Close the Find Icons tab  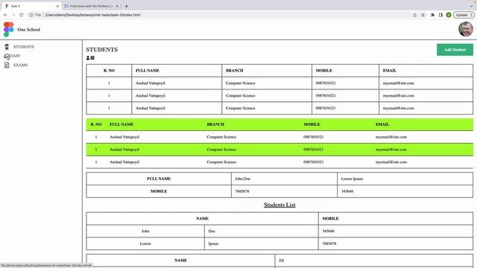coord(117,6)
